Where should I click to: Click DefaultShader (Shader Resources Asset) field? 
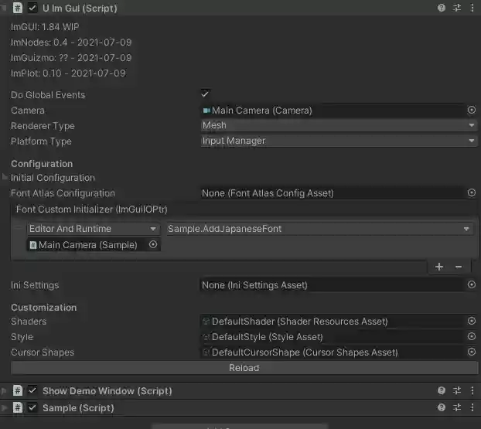coord(333,322)
